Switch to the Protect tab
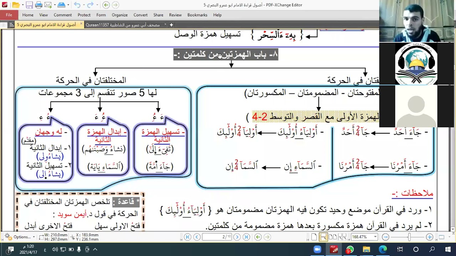 point(84,15)
